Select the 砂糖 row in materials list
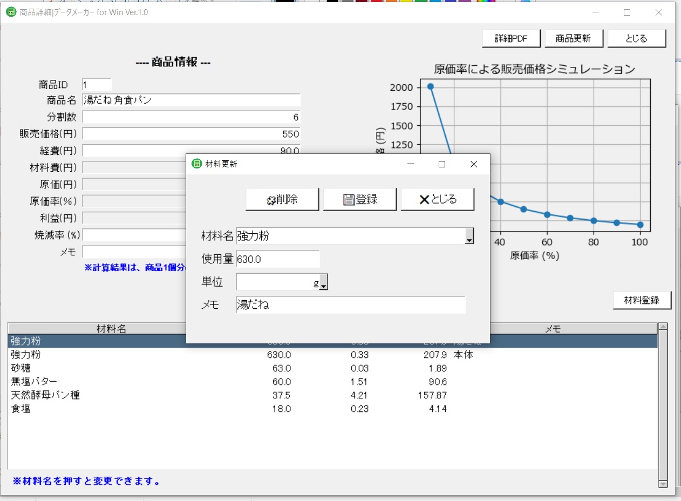The width and height of the screenshot is (681, 501). click(332, 368)
